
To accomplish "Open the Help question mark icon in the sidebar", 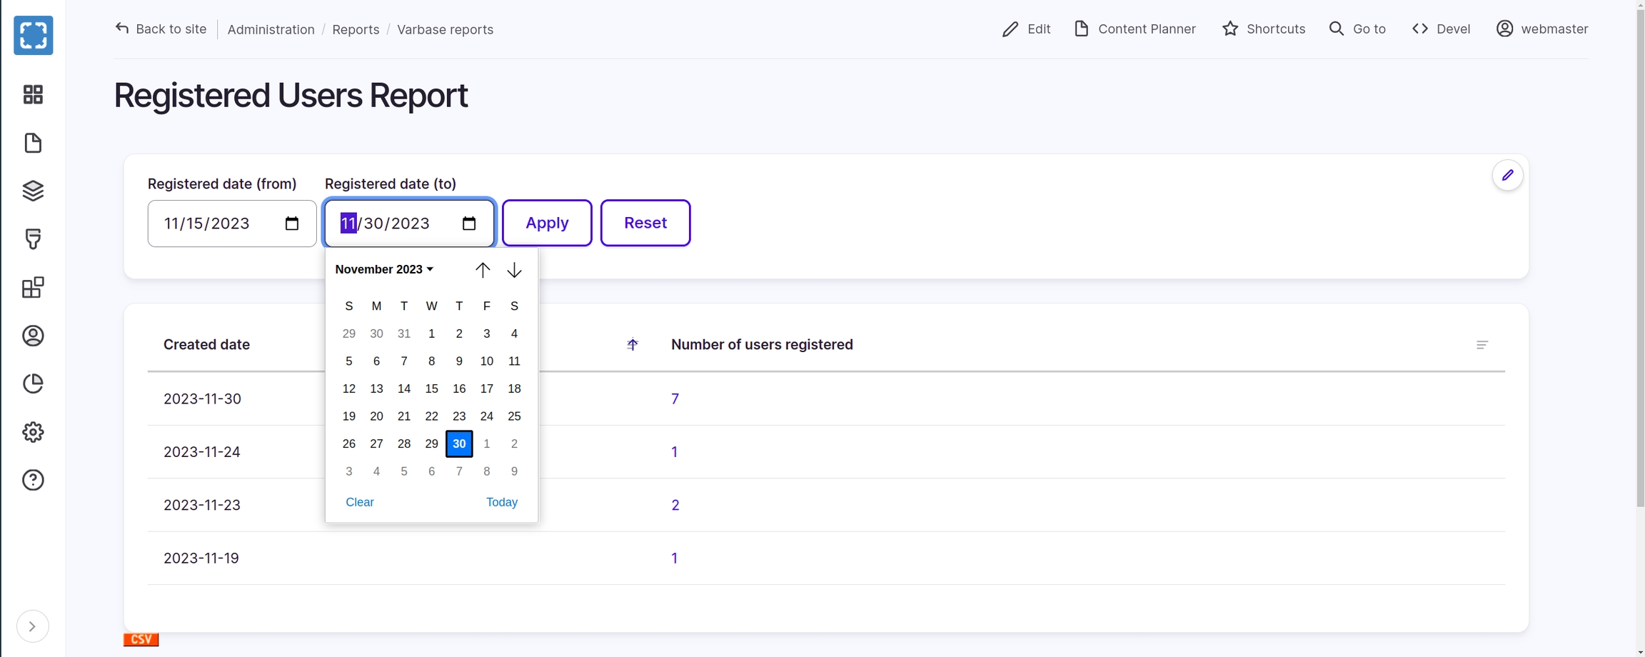I will tap(33, 480).
